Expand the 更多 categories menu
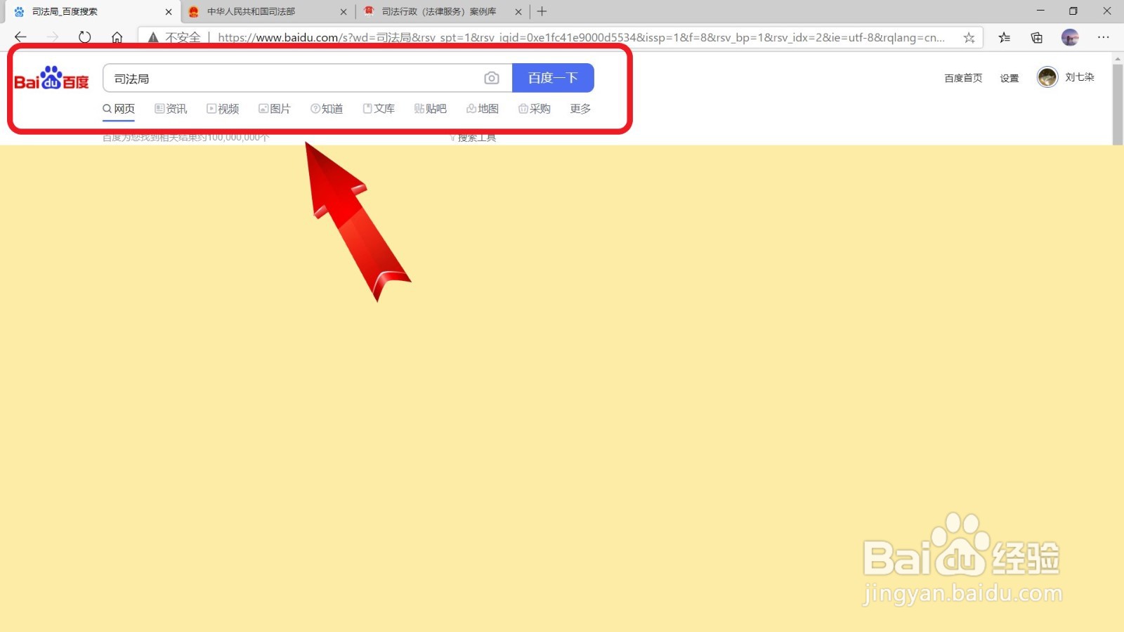The width and height of the screenshot is (1124, 632). [x=580, y=109]
